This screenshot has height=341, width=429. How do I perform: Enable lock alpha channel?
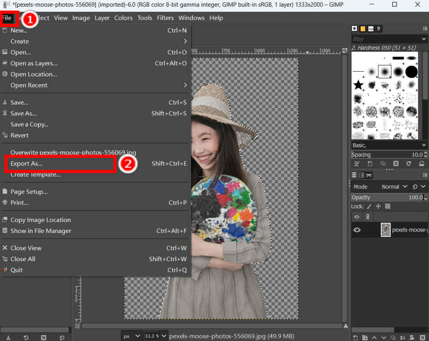coord(388,206)
